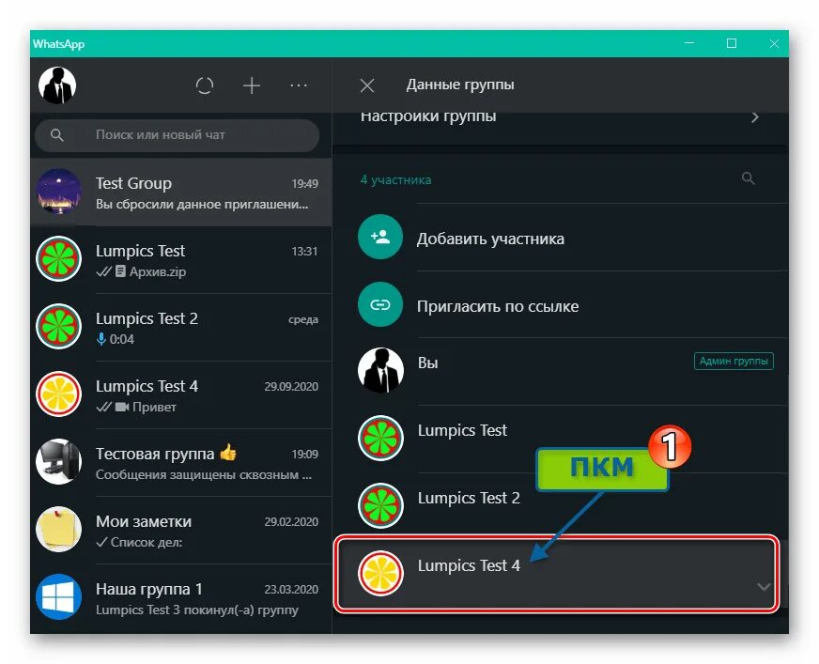Focus the 'Поиск или новый чат' field

[178, 135]
